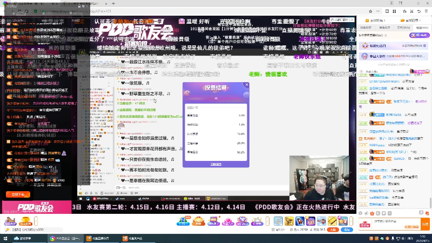Viewport: 432px width, 243px height.
Task: Open the second sidebar event banner
Action: [394, 56]
